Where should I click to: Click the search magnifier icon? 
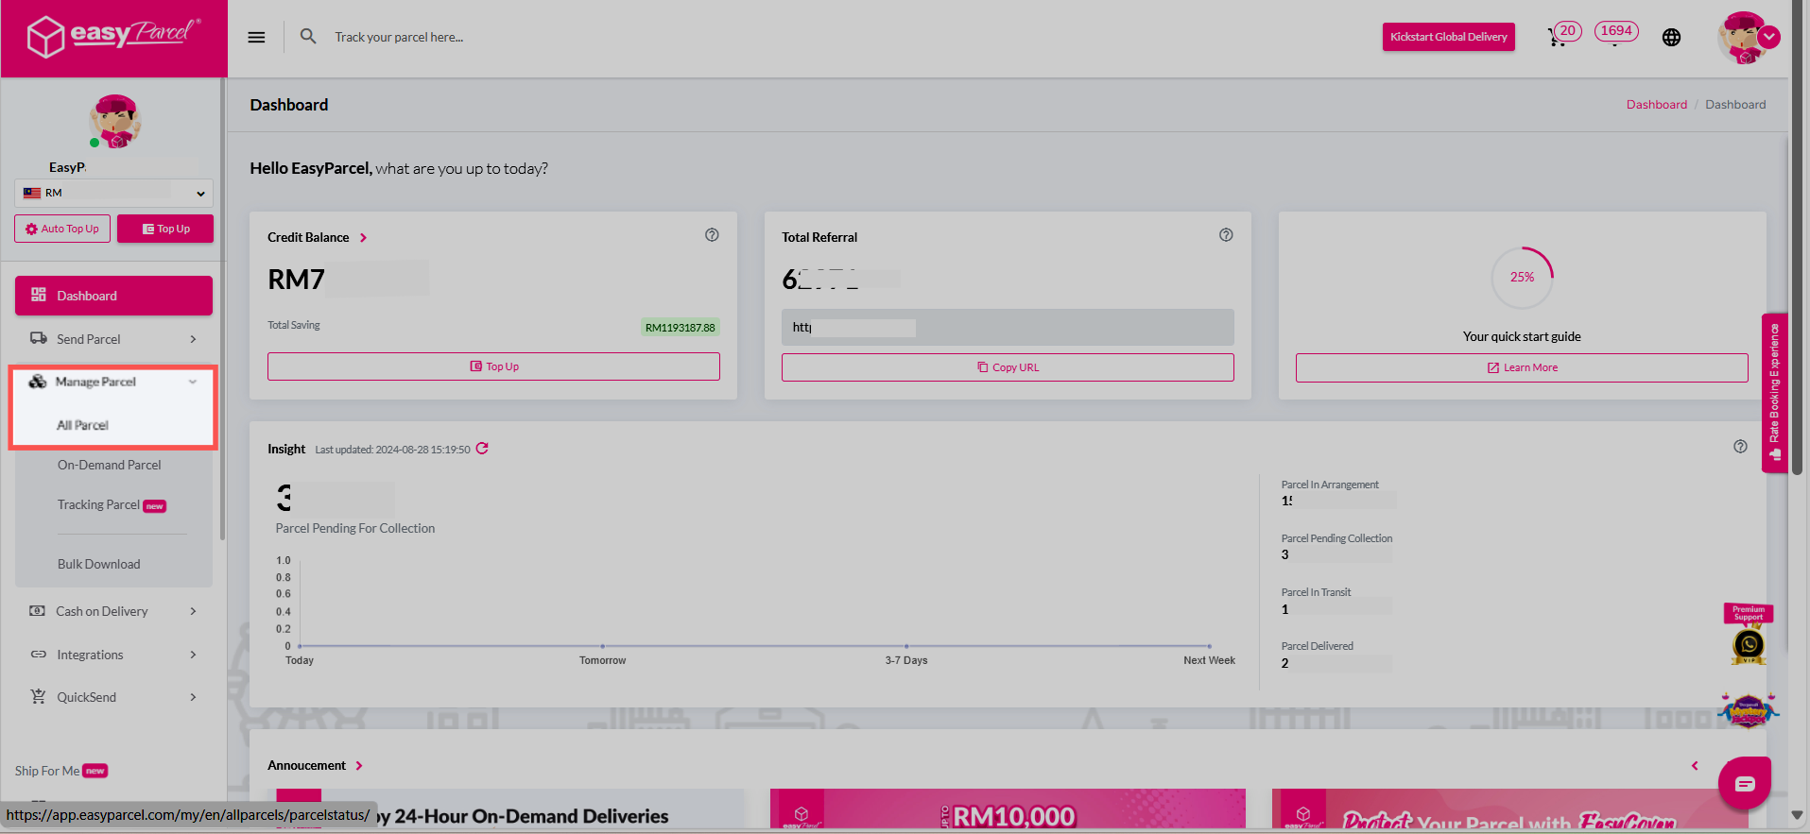(308, 36)
